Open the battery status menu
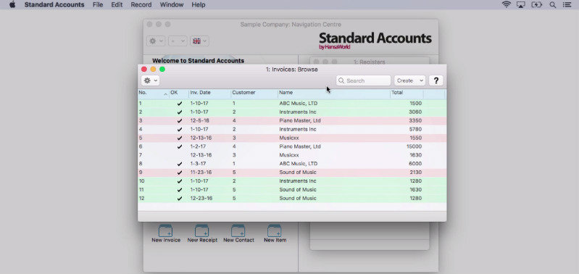 coord(536,5)
